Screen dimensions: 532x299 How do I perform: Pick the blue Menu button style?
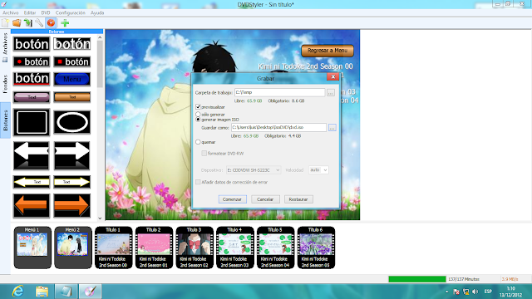coord(72,79)
